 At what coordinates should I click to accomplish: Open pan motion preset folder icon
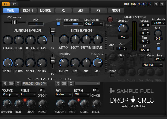coord(64,83)
